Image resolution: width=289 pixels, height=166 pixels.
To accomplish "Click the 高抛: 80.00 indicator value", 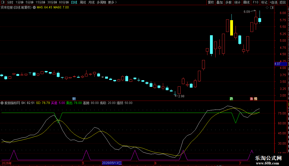I will [x=91, y=103].
